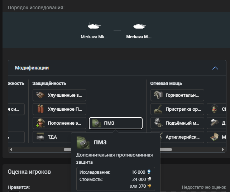Select the Горизонтальн... modification
This screenshot has height=192, width=230.
click(177, 95)
